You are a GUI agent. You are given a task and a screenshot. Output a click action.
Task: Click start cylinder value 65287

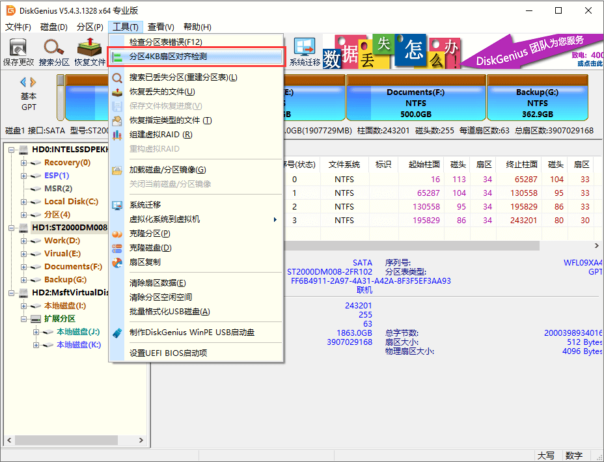pos(428,193)
